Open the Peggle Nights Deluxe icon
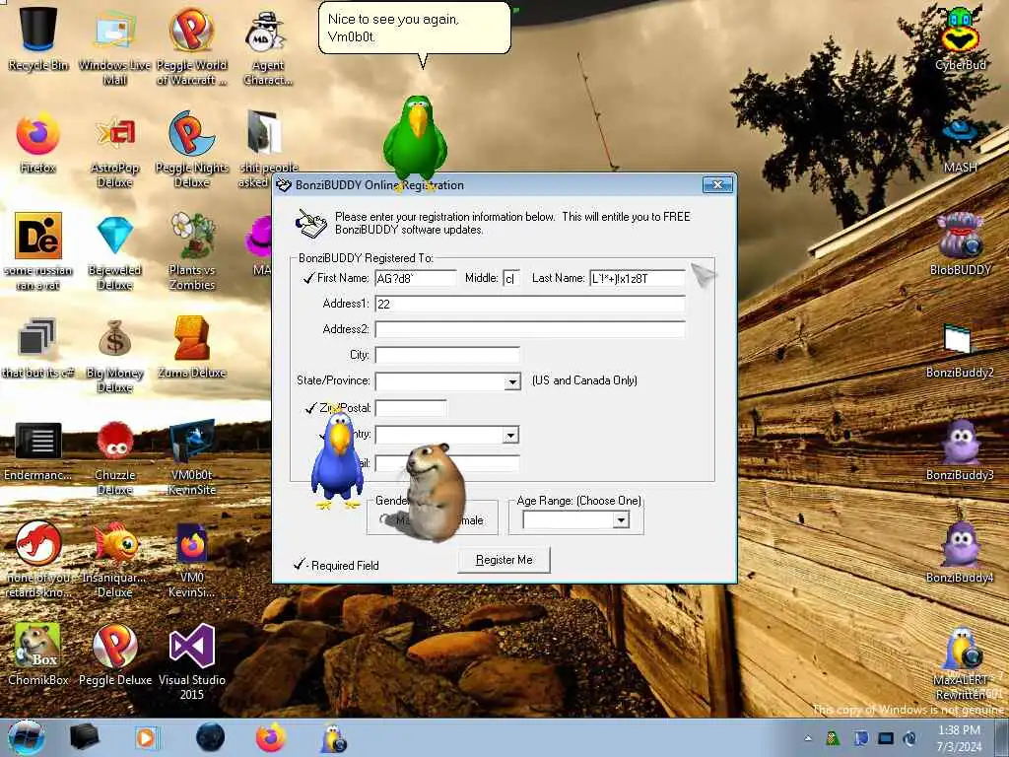Screen dimensions: 1009x757 coord(192,148)
